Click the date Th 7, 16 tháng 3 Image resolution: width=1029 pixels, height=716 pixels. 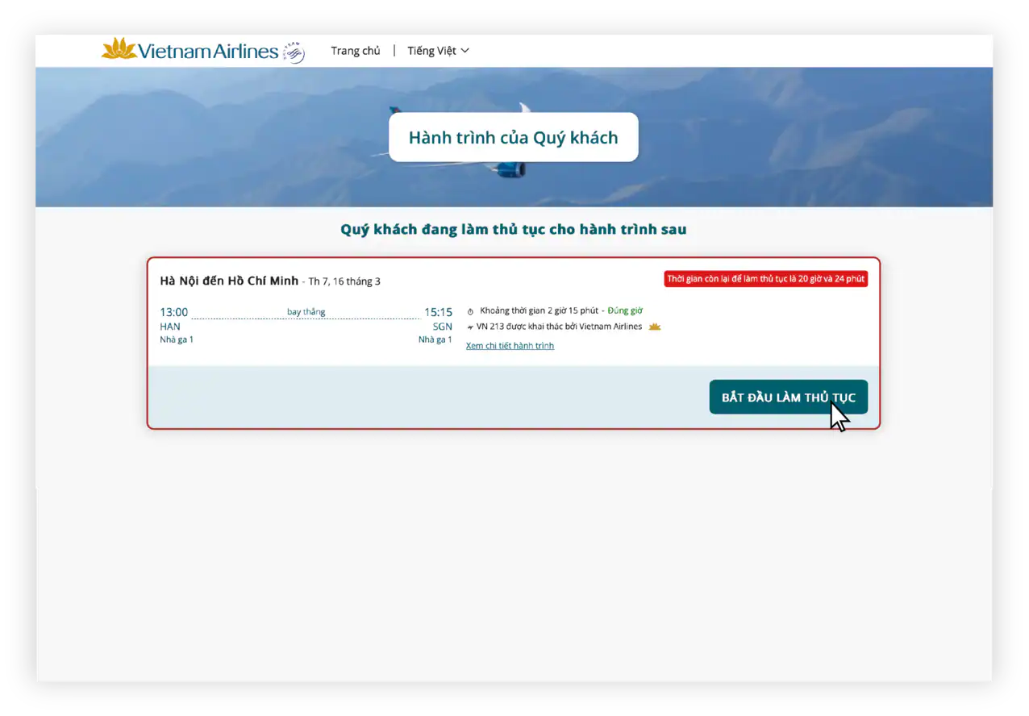[344, 281]
